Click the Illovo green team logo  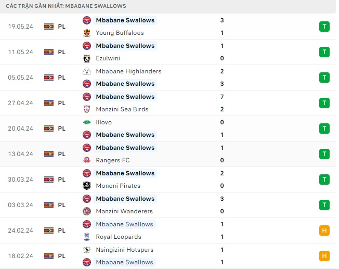click(87, 122)
